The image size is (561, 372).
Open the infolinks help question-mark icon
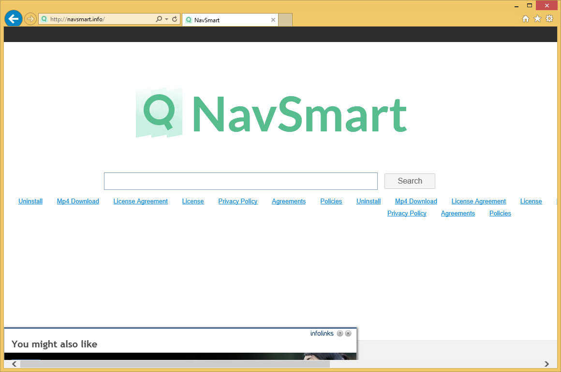click(340, 333)
